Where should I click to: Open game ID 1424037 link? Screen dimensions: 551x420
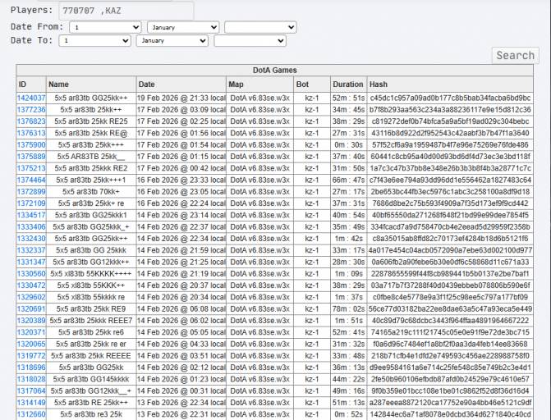pos(31,98)
